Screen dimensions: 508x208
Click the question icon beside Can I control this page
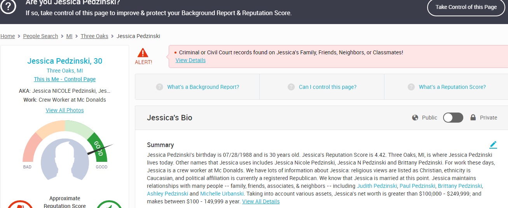tap(291, 87)
